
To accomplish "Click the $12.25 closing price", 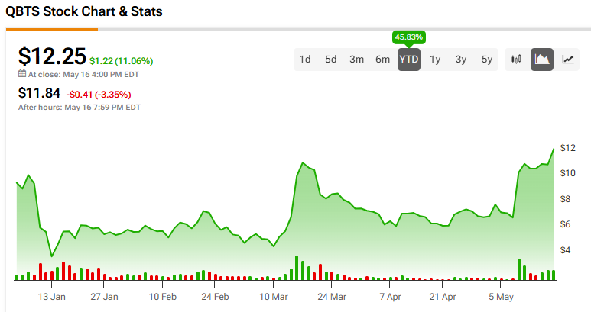I will 52,56.
